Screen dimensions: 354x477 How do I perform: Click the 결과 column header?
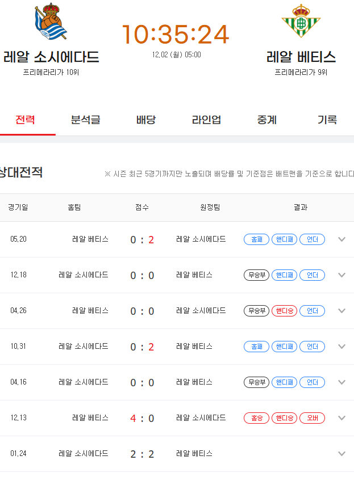(x=301, y=208)
